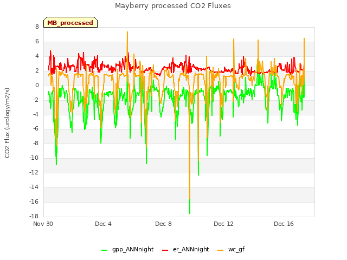Click x-axis label Dec 12
347x260 pixels.
[223, 224]
